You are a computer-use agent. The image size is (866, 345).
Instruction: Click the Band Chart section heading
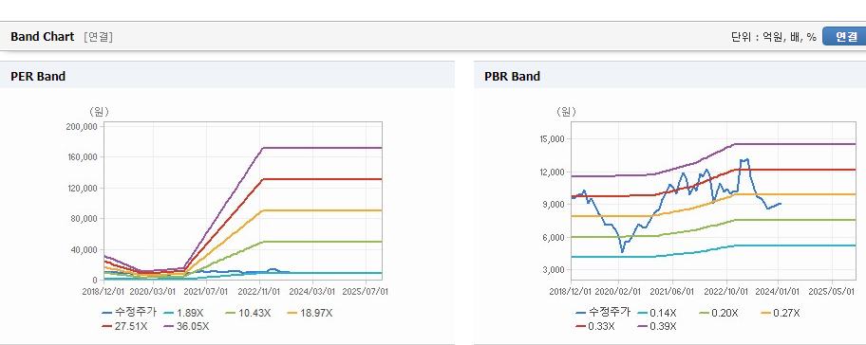(42, 37)
